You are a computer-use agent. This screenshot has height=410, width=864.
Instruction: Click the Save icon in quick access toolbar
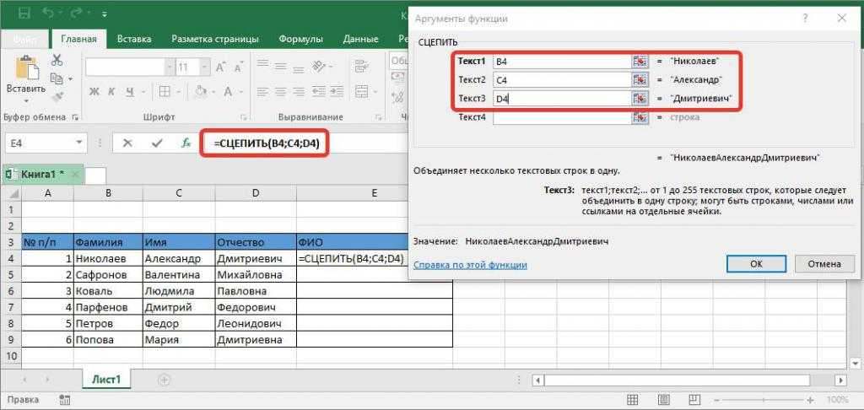pyautogui.click(x=23, y=13)
